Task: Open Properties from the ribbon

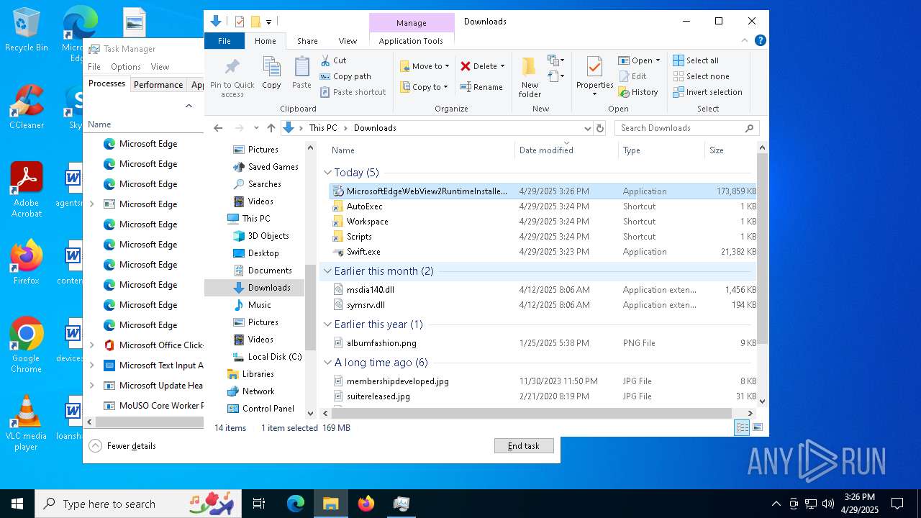Action: [594, 77]
